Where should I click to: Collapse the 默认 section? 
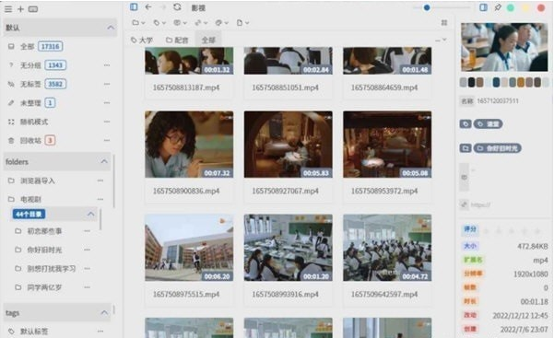(x=111, y=28)
